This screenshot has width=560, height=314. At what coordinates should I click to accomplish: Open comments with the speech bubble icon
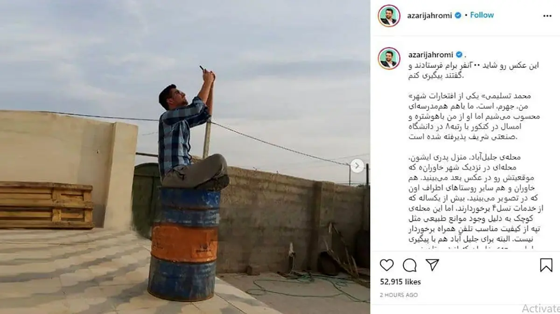[x=410, y=265]
